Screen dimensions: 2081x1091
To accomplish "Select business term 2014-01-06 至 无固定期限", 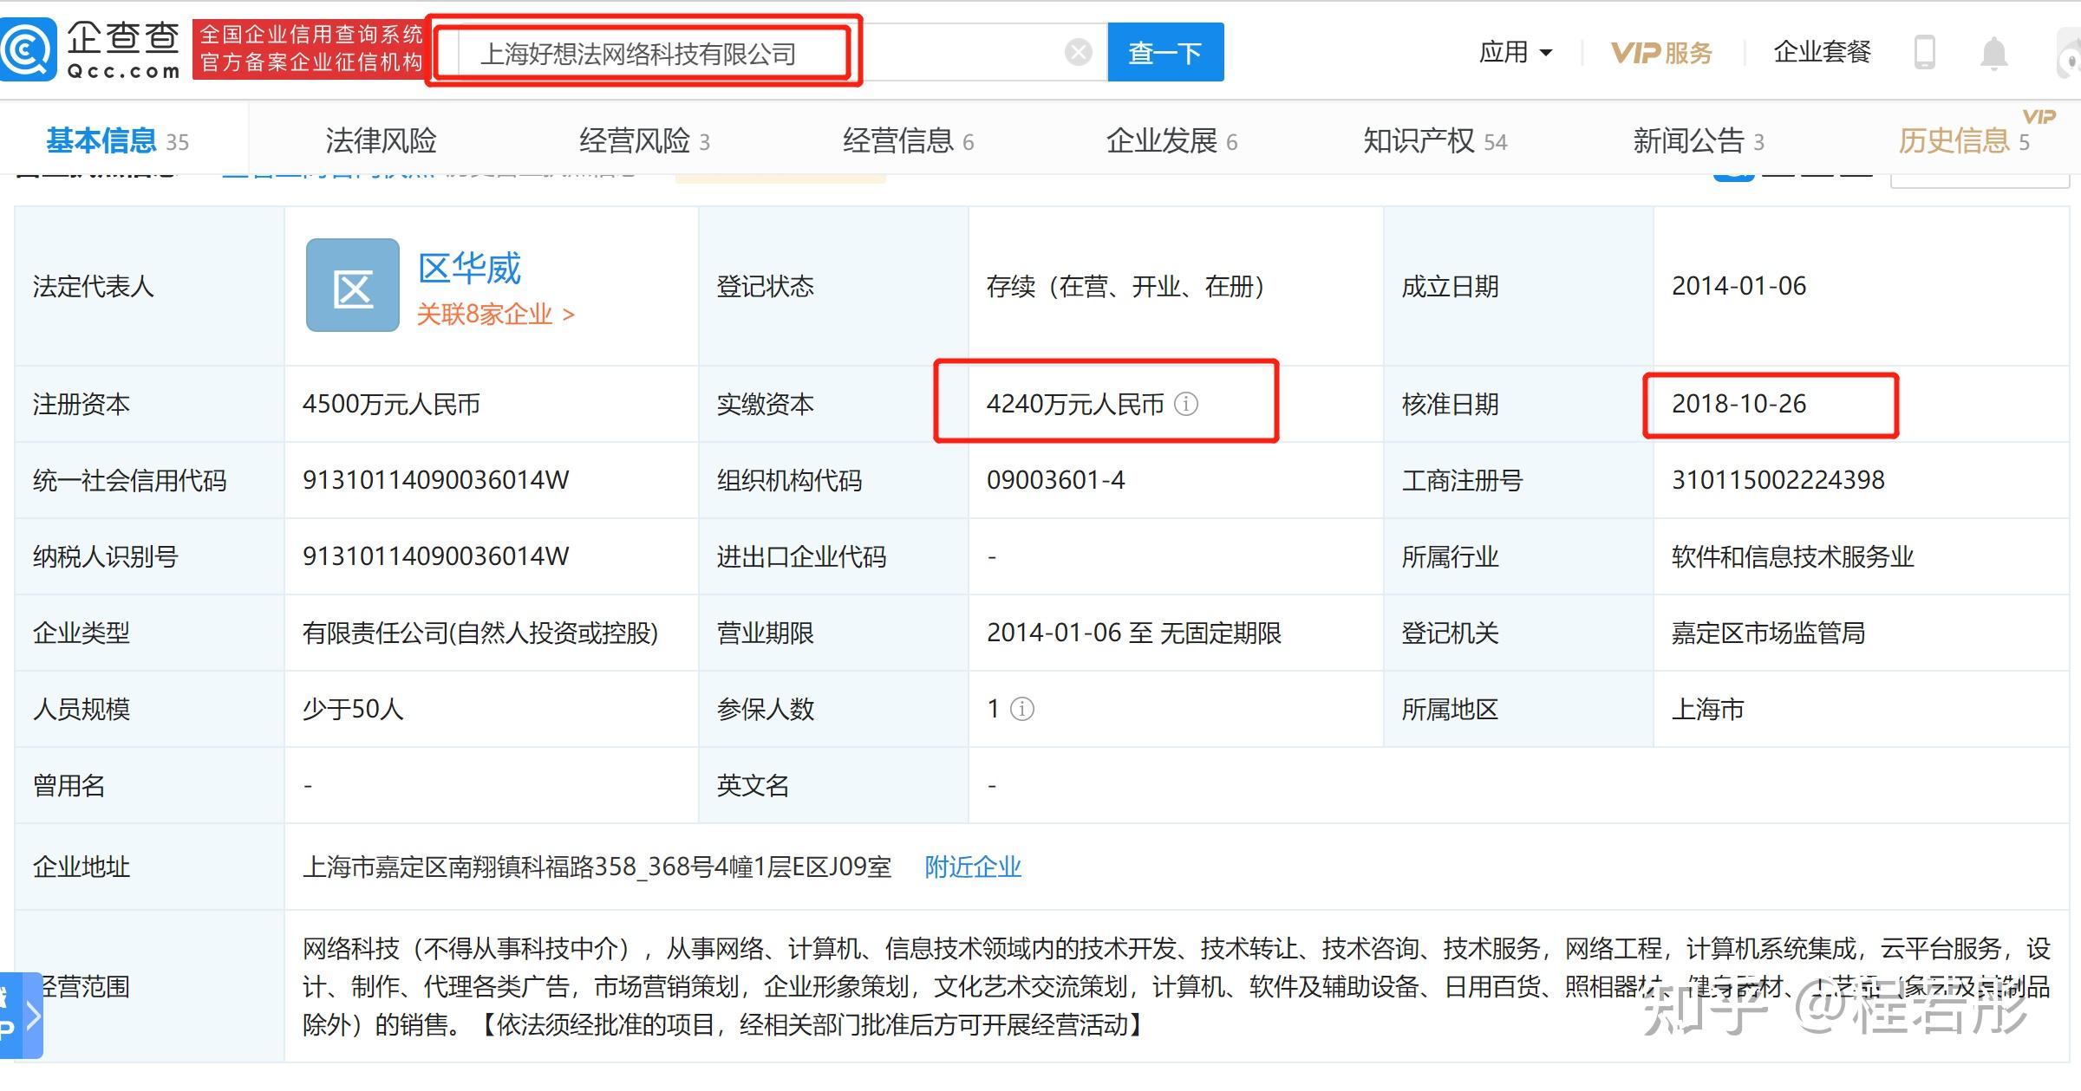I will pos(1133,633).
